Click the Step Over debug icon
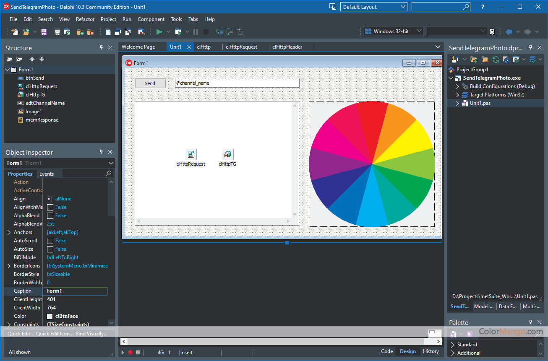 pos(230,32)
